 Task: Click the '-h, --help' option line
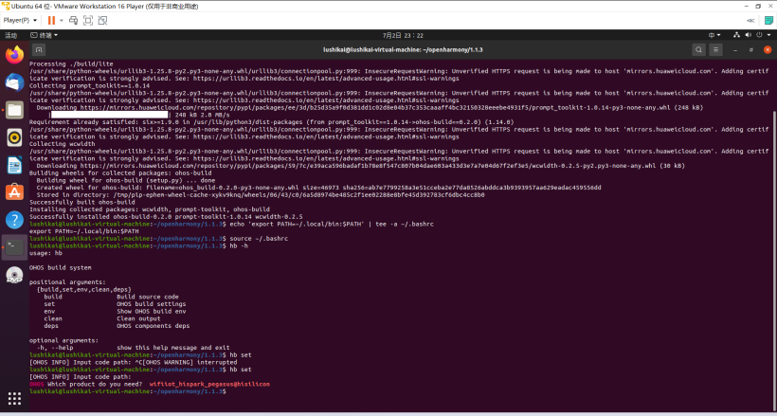tap(133, 348)
